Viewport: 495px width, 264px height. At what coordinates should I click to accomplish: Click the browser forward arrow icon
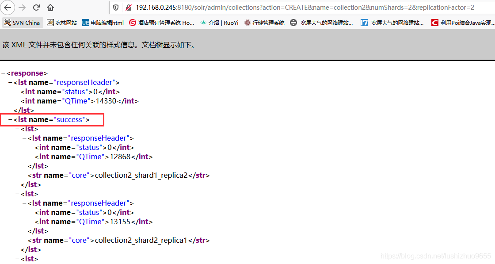(21, 7)
